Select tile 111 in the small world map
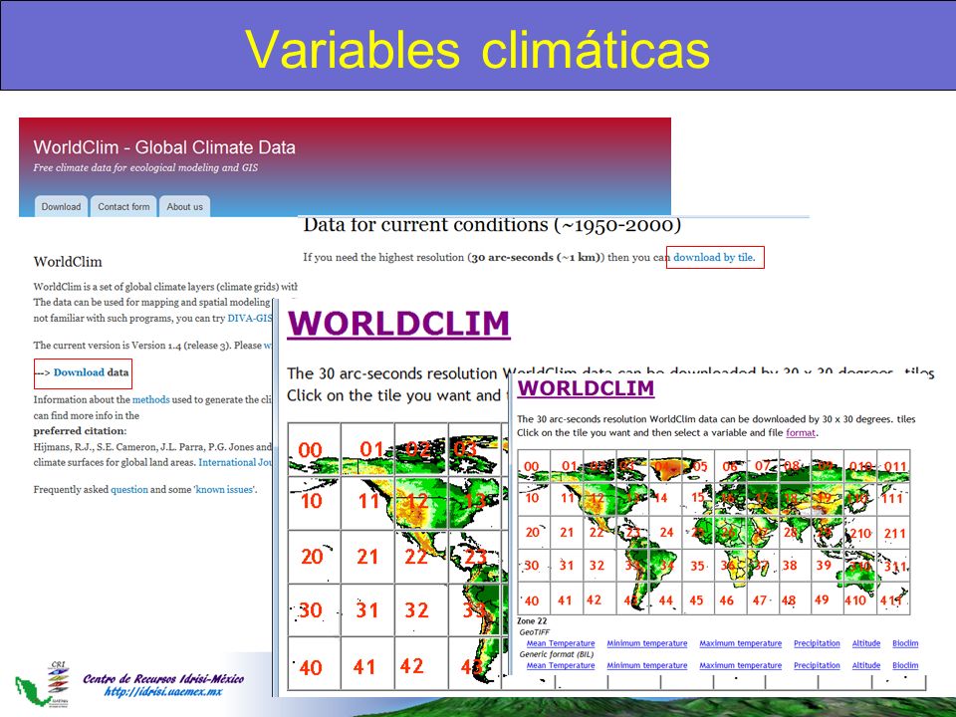This screenshot has width=956, height=717. tap(892, 498)
